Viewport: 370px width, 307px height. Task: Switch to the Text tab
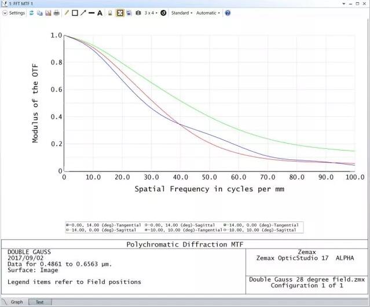click(39, 302)
